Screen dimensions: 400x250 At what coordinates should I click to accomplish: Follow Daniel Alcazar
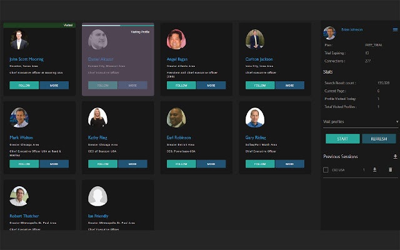[102, 85]
